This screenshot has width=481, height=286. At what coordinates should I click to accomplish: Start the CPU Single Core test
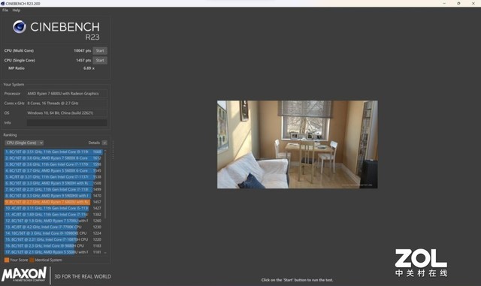click(100, 60)
